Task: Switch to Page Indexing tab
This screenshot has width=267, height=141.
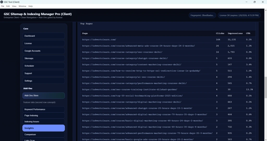Action: pyautogui.click(x=44, y=115)
